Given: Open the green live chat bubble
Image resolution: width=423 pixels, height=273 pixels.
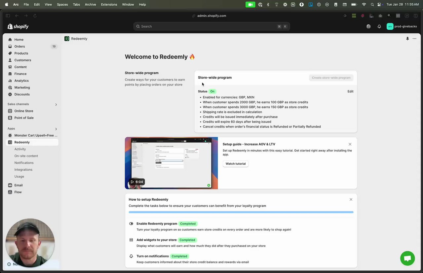Looking at the screenshot, I should 407,258.
